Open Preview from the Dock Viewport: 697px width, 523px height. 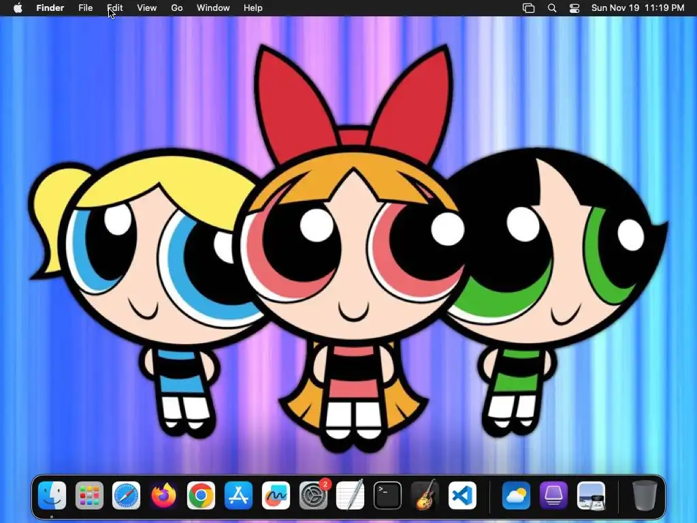click(591, 496)
